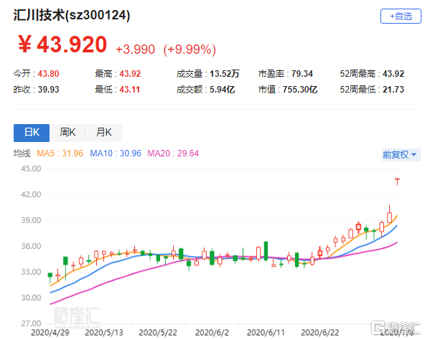Click the 36.00 y-axis label
This screenshot has width=425, height=340.
[x=31, y=246]
